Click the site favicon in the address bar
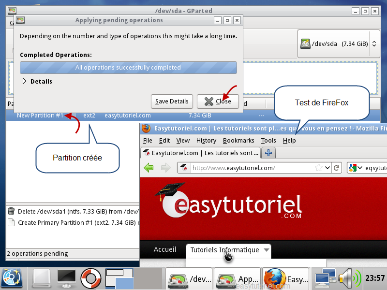 (x=184, y=168)
